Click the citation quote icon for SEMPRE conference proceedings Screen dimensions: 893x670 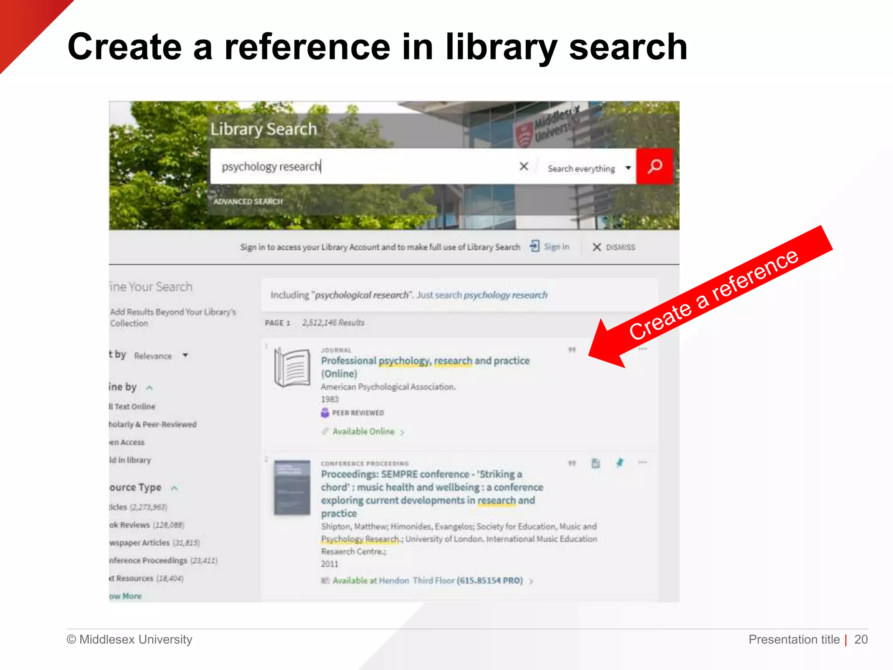pyautogui.click(x=572, y=463)
